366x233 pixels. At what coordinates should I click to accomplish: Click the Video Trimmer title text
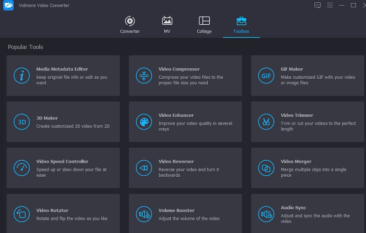pyautogui.click(x=296, y=115)
